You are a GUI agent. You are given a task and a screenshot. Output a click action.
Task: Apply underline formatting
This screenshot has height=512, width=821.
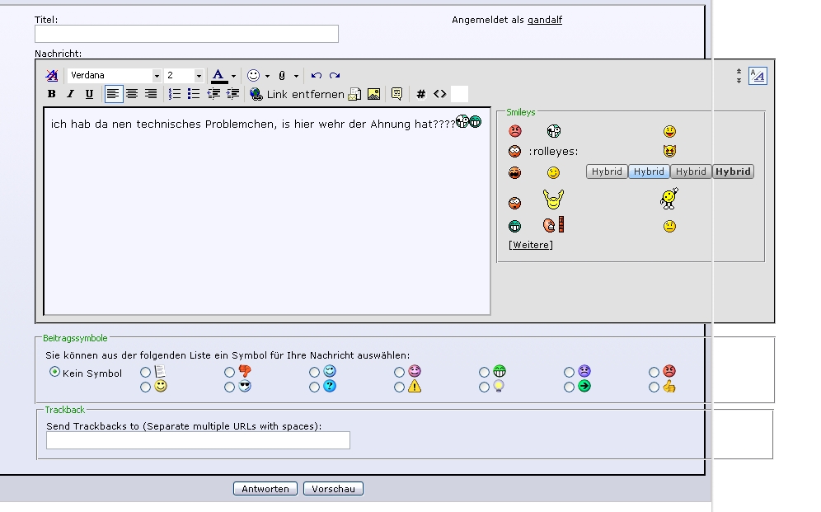click(x=89, y=94)
